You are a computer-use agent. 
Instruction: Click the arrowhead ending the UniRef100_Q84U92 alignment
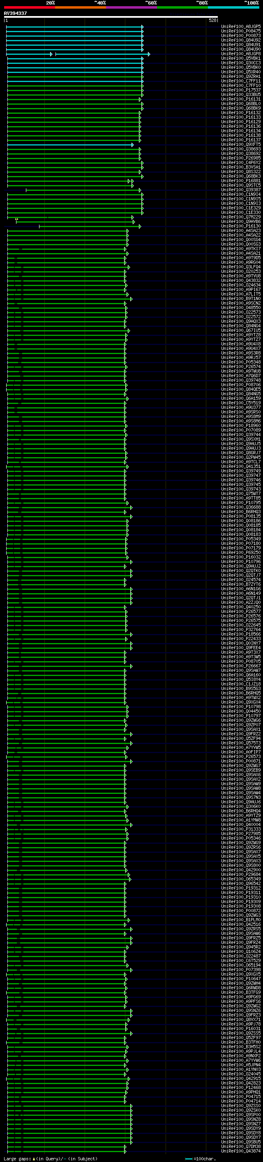coord(143,40)
